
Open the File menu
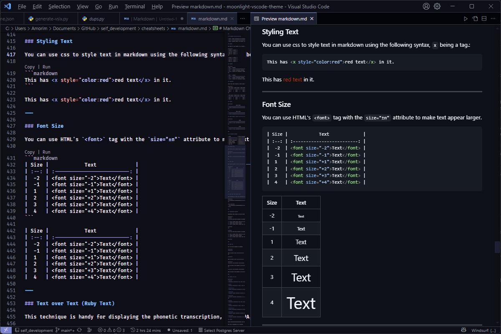(x=22, y=6)
